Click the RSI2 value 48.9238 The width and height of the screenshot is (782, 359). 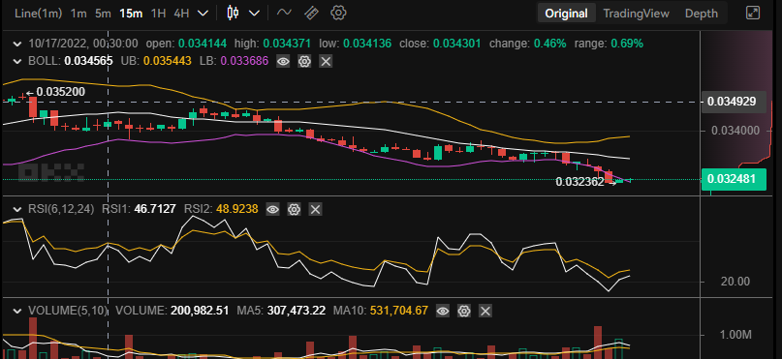pos(236,209)
